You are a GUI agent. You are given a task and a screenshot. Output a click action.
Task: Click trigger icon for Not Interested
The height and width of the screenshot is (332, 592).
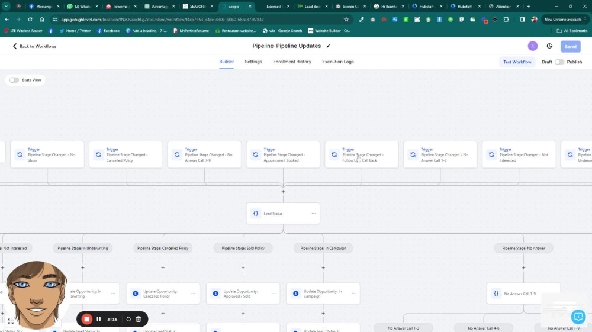pos(491,154)
